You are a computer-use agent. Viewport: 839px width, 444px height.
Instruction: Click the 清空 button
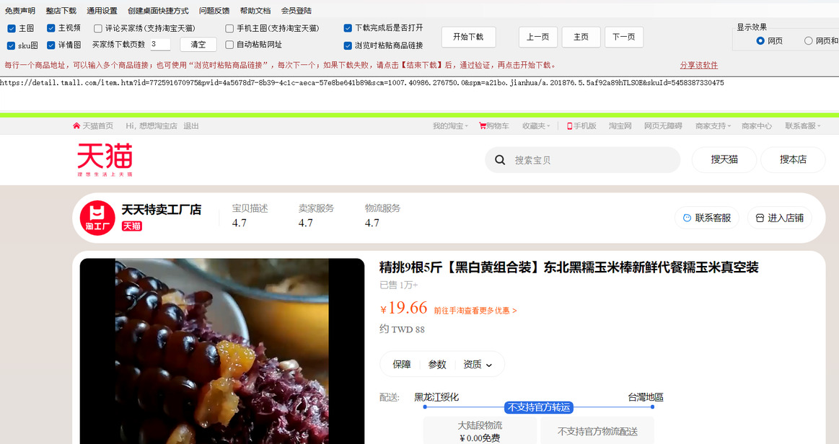[x=198, y=45]
